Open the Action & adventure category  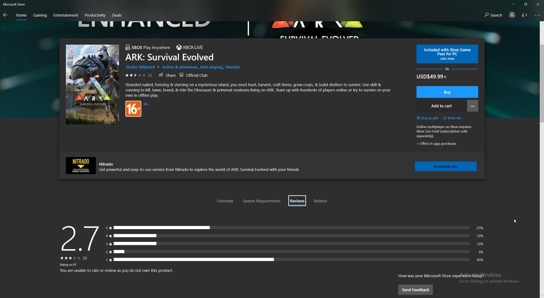[x=180, y=67]
